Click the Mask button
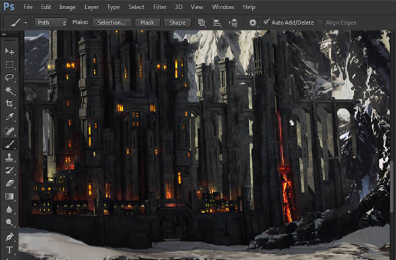 click(x=147, y=22)
